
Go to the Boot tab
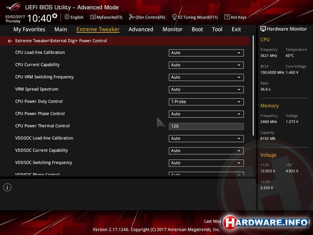(x=197, y=29)
